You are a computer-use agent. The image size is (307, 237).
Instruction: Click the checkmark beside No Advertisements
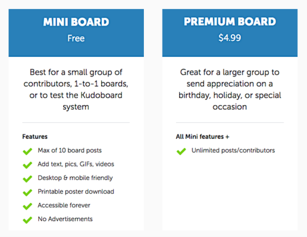coord(27,220)
